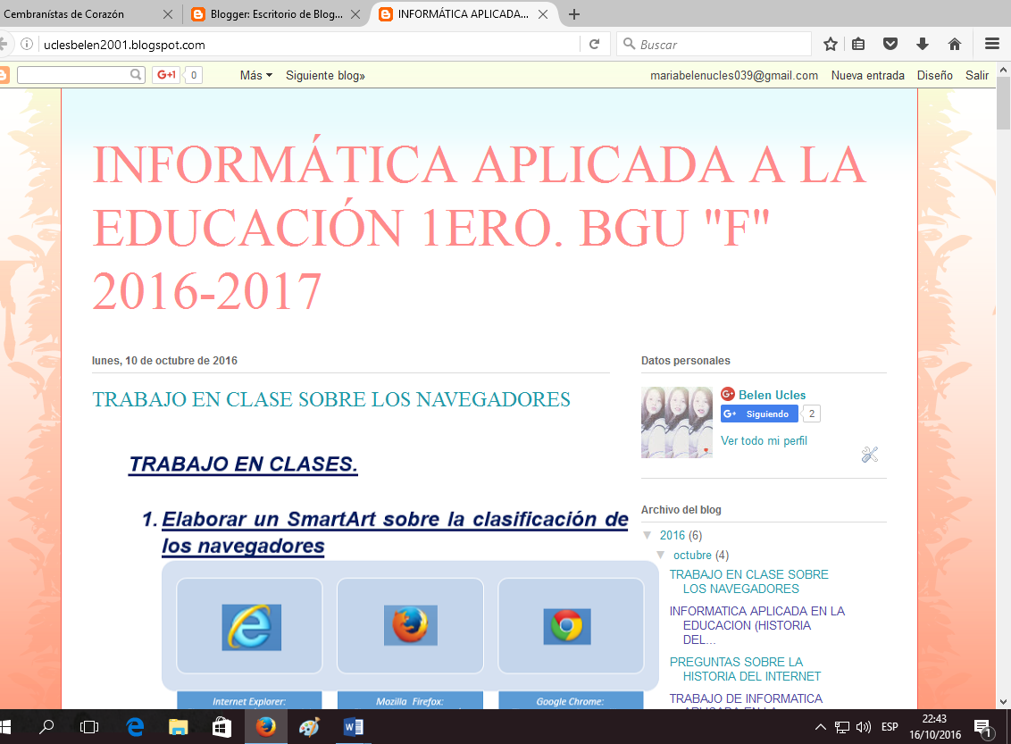1011x744 pixels.
Task: Open Word from the taskbar
Action: (x=354, y=727)
